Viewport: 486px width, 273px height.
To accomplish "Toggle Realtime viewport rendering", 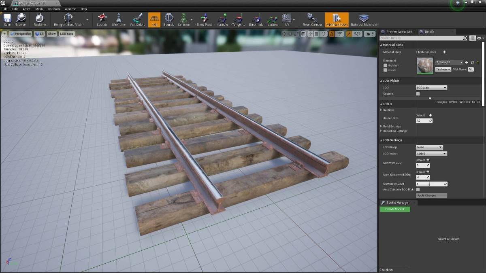I will 40,20.
